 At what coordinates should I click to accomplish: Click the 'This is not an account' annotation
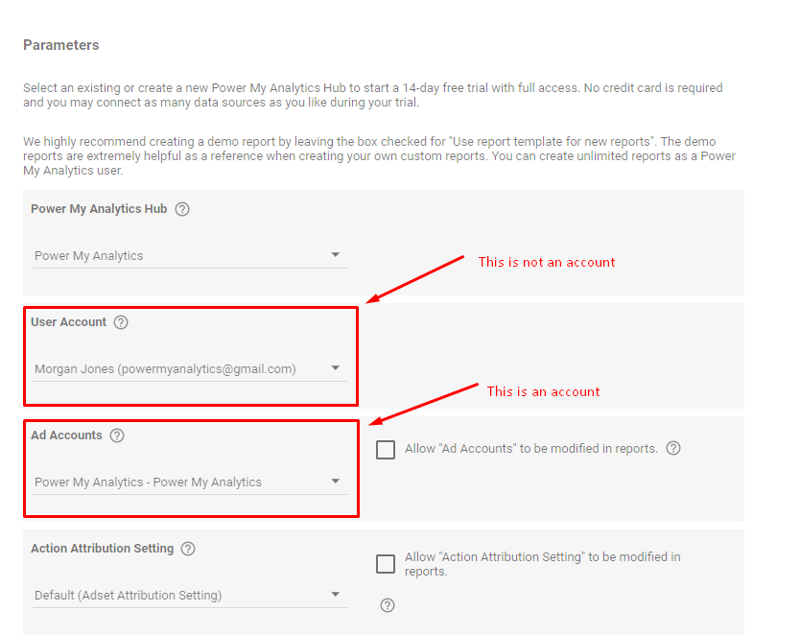point(547,262)
